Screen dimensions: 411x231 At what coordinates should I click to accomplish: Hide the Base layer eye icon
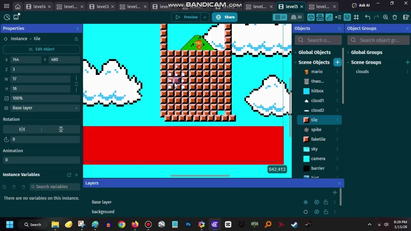tap(317, 202)
